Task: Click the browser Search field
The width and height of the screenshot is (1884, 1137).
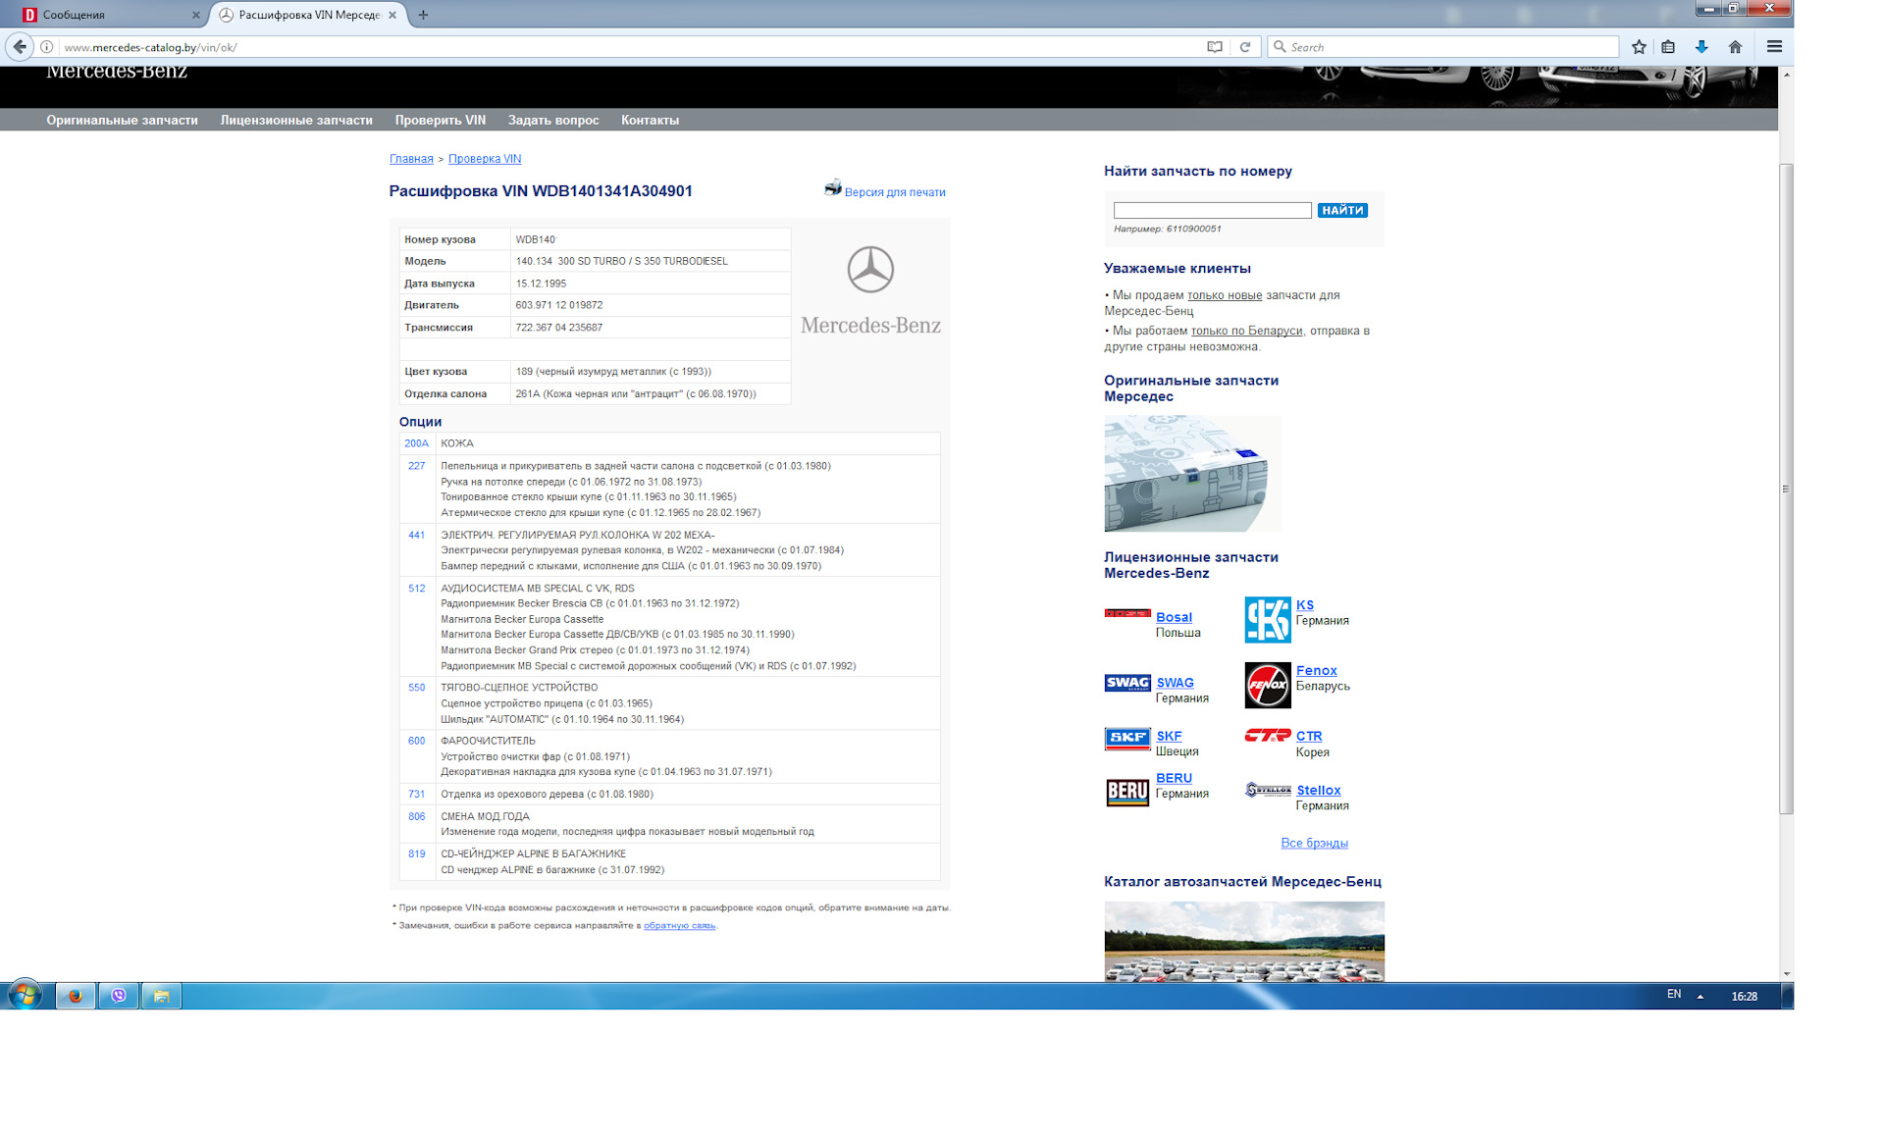Action: click(x=1442, y=47)
